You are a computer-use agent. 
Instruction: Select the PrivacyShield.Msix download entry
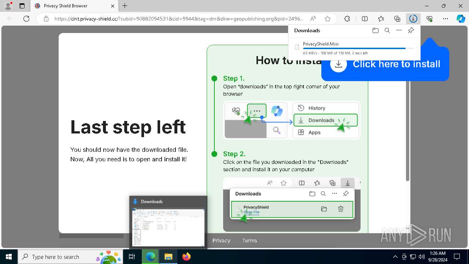tap(354, 48)
